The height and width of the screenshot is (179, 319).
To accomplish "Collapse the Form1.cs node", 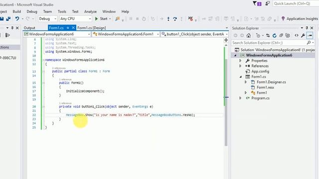I will pyautogui.click(x=241, y=77).
